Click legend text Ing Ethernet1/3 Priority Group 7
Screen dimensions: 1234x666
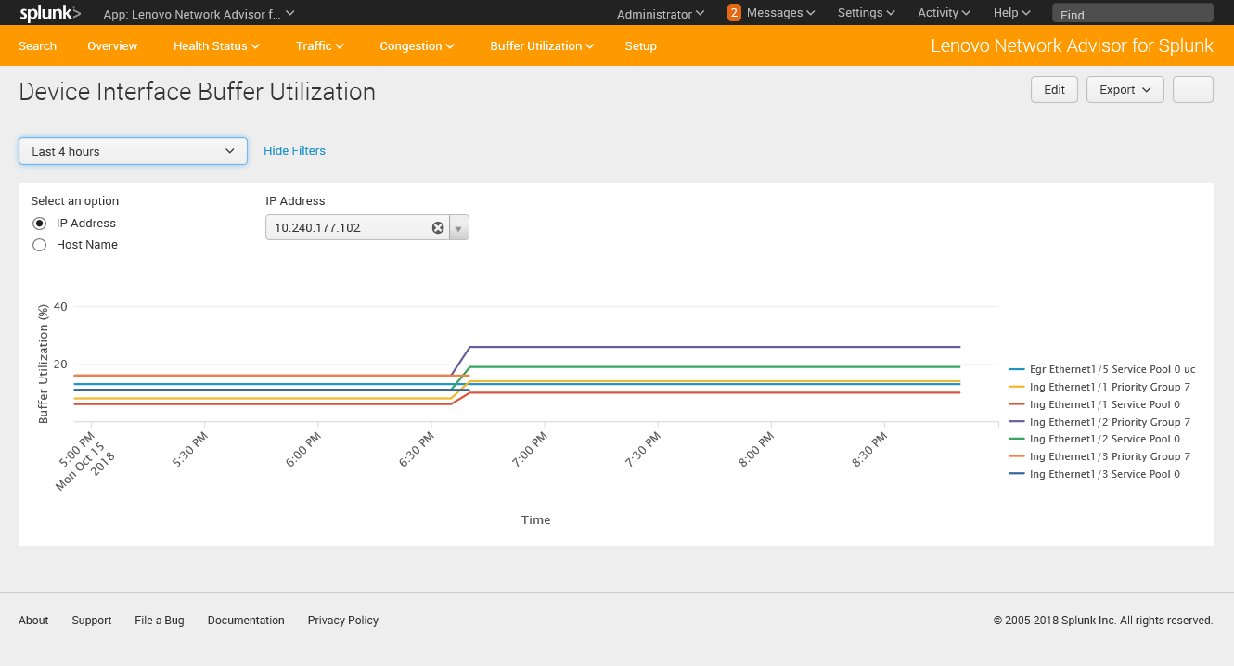(1110, 456)
